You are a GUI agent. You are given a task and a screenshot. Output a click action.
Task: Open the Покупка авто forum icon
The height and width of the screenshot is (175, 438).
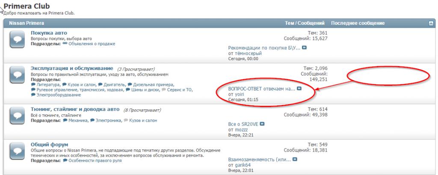(x=17, y=39)
